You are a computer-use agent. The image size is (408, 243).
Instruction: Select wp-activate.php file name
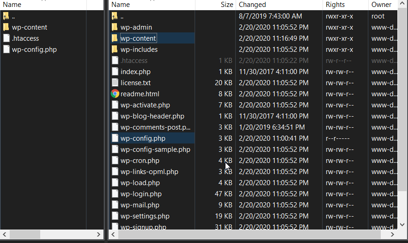(145, 105)
